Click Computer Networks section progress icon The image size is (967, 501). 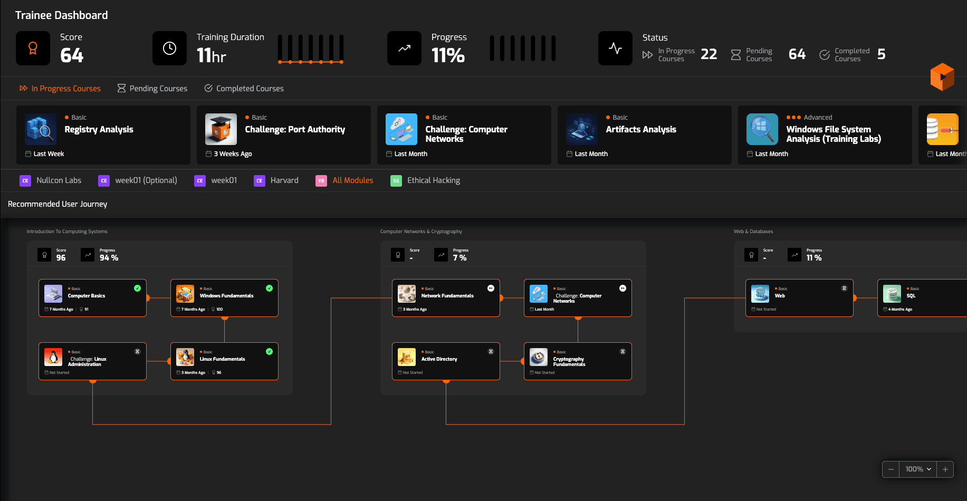(441, 255)
